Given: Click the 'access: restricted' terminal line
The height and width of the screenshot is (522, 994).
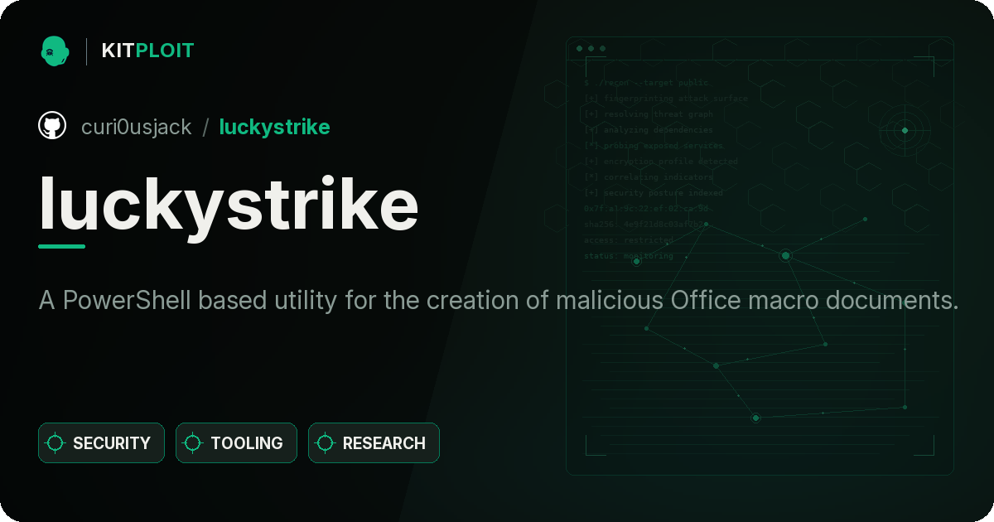Looking at the screenshot, I should click(x=629, y=240).
